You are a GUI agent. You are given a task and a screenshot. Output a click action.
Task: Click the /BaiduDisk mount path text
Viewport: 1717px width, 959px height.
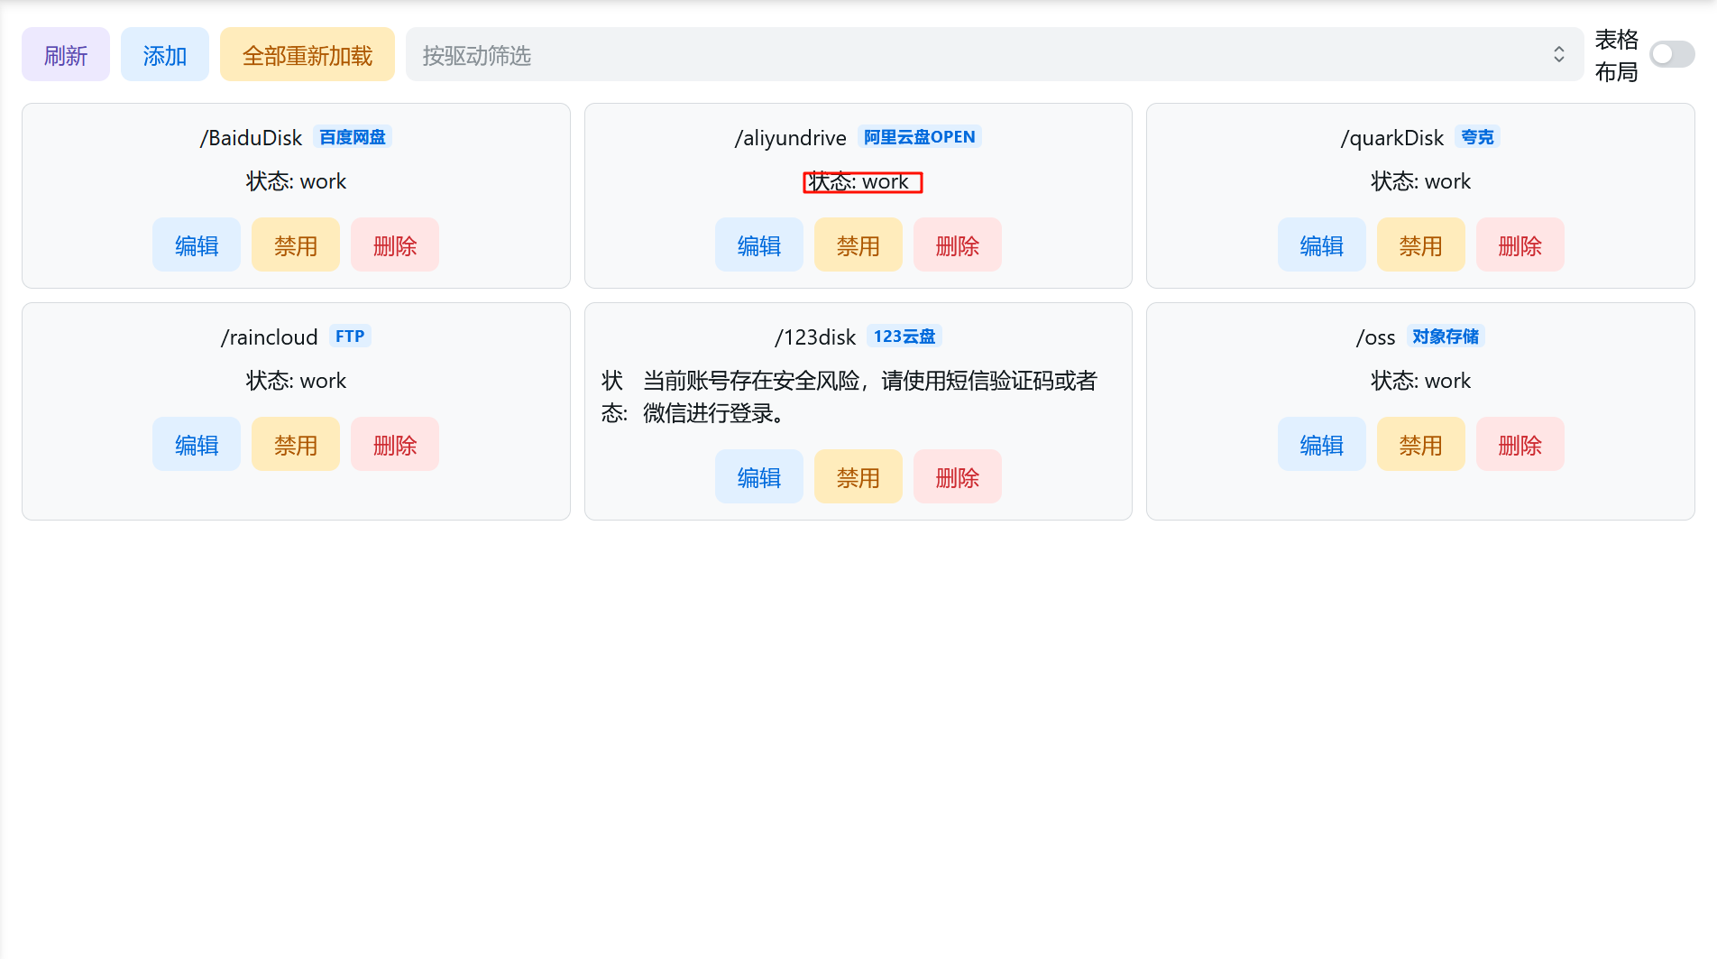pyautogui.click(x=251, y=138)
